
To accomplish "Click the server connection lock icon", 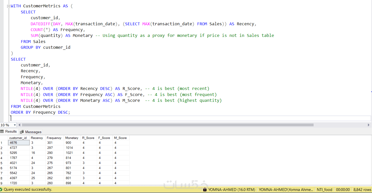I will 205,189.
